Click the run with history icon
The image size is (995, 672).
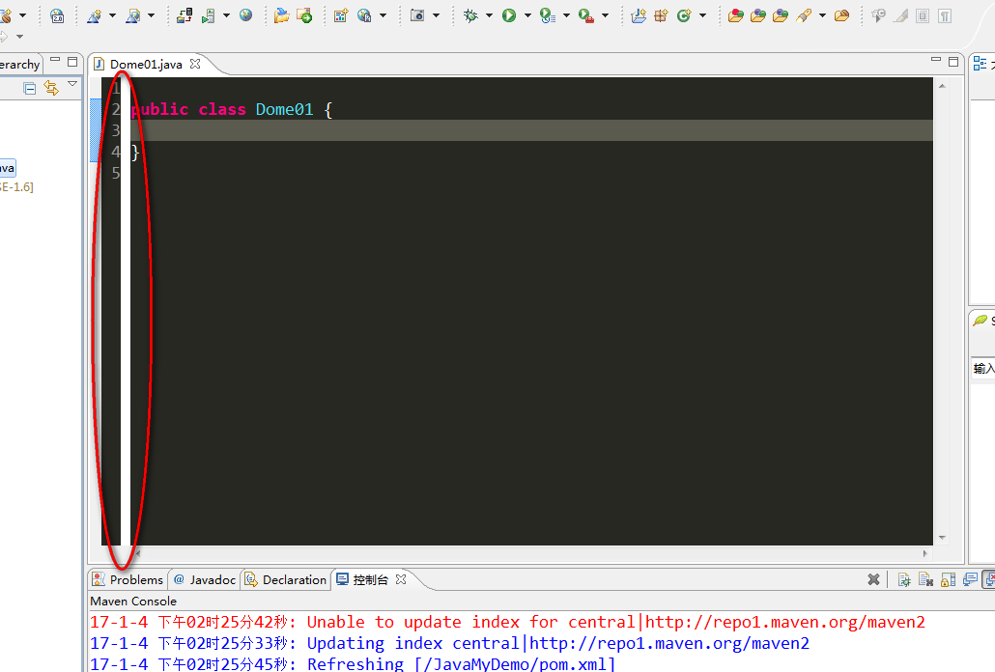point(548,15)
